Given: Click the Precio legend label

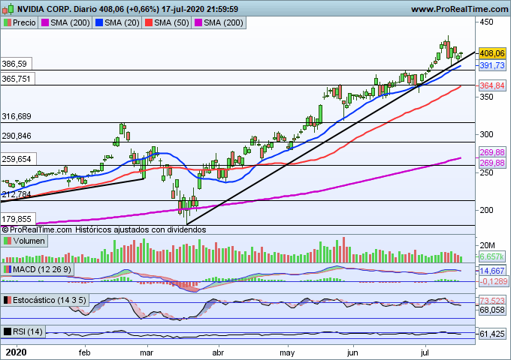Looking at the screenshot, I should [24, 22].
